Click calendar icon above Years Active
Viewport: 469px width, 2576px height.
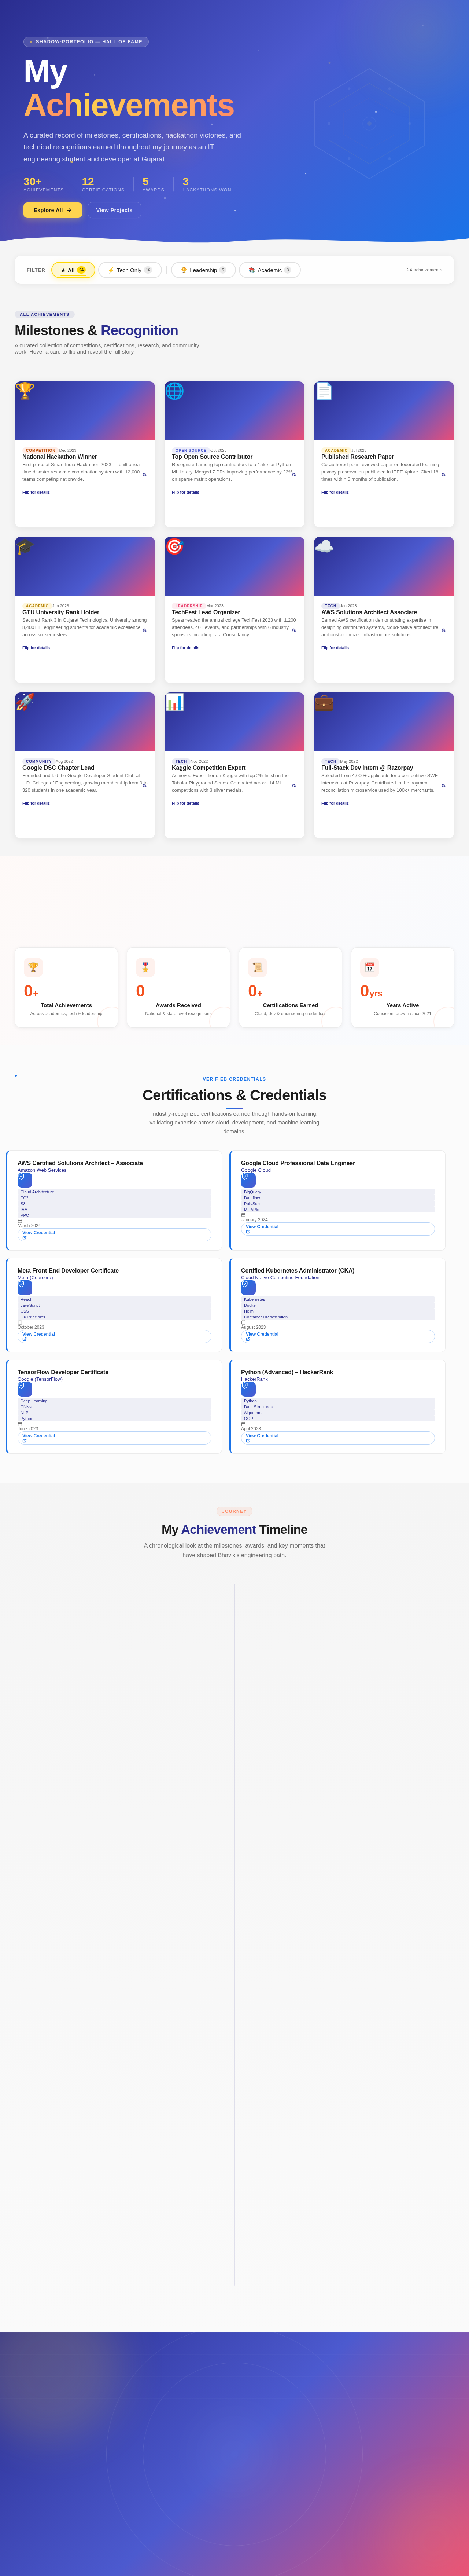coord(369,967)
